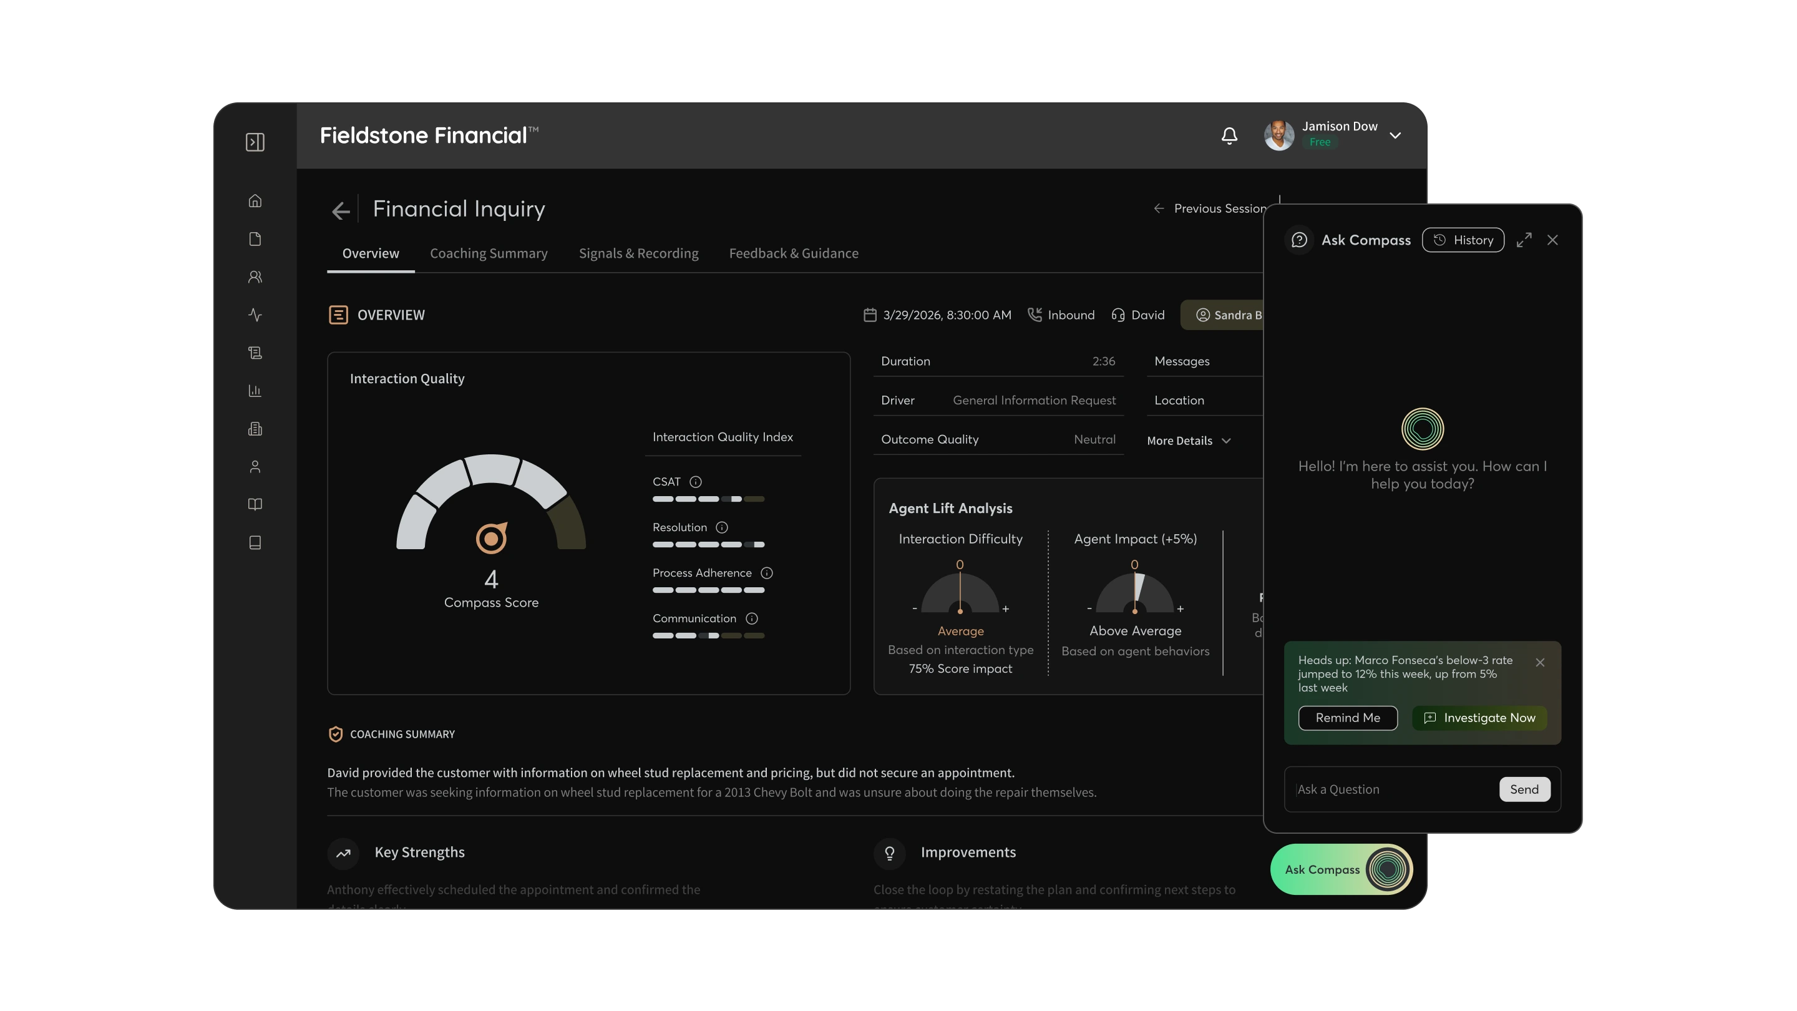Open the team users icon in sidebar
The width and height of the screenshot is (1797, 1011).
pyautogui.click(x=255, y=277)
